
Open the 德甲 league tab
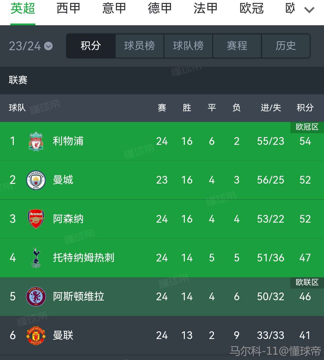(x=160, y=9)
